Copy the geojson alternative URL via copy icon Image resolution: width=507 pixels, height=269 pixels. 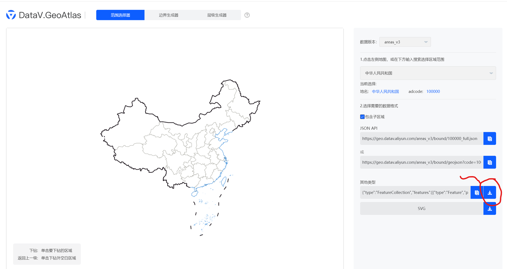[489, 162]
